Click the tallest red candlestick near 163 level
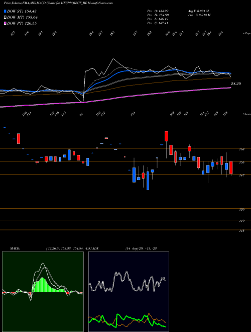Screen dimensions: 251x332 [166, 136]
